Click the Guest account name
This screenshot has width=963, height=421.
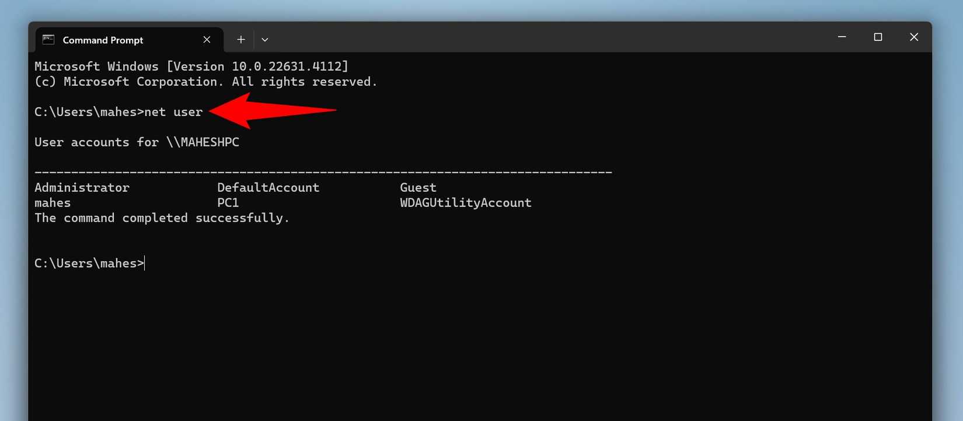[x=418, y=187]
